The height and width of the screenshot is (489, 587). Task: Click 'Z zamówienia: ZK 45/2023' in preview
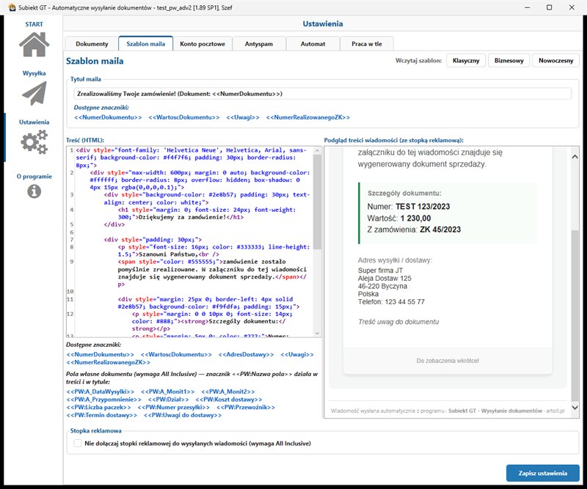tap(414, 229)
